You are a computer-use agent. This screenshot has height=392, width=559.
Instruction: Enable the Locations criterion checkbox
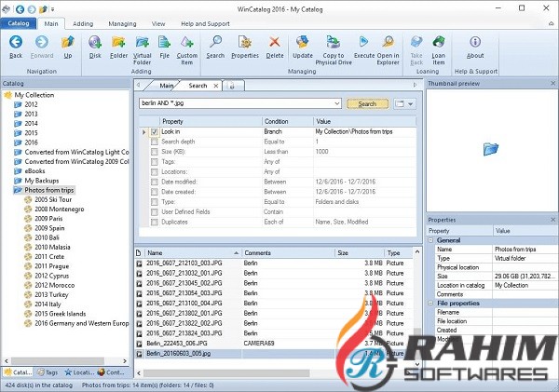[x=155, y=171]
